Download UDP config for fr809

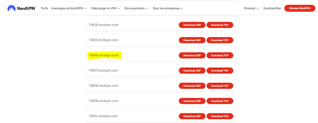pyautogui.click(x=192, y=101)
